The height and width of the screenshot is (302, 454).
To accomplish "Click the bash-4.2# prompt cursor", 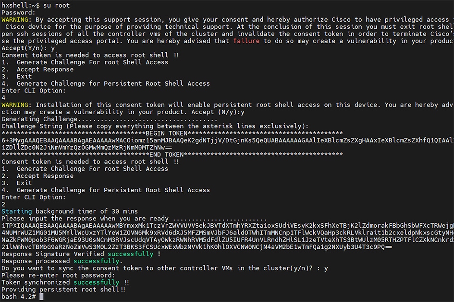I will 41,297.
